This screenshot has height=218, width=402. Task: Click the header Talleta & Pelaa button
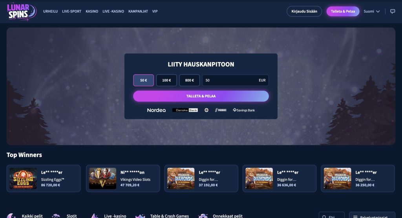[x=343, y=11]
